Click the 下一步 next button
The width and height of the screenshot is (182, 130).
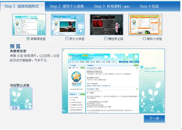click(154, 119)
